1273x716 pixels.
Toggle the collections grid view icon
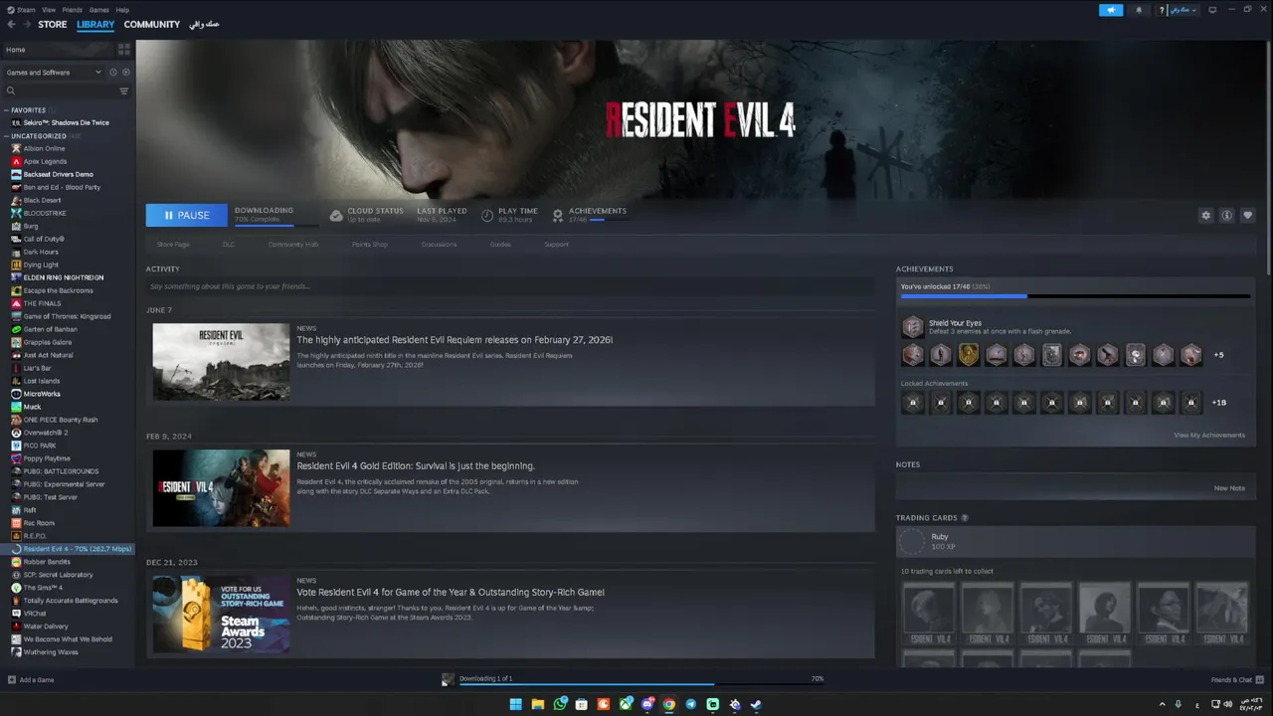124,49
